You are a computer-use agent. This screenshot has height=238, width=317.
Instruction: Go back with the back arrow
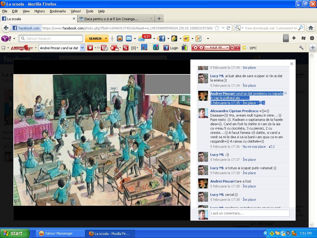pyautogui.click(x=6, y=28)
